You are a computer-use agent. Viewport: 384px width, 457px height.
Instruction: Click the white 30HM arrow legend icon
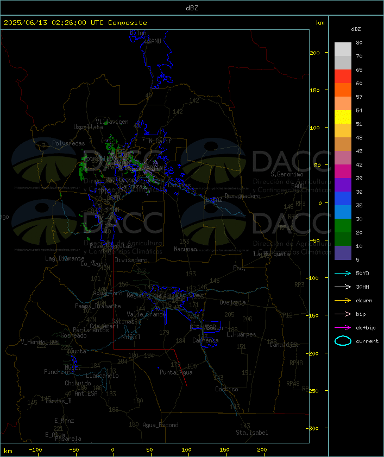343,287
